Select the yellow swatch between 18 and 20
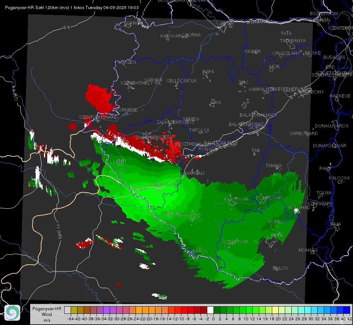The width and height of the screenshot is (353, 325). click(275, 310)
